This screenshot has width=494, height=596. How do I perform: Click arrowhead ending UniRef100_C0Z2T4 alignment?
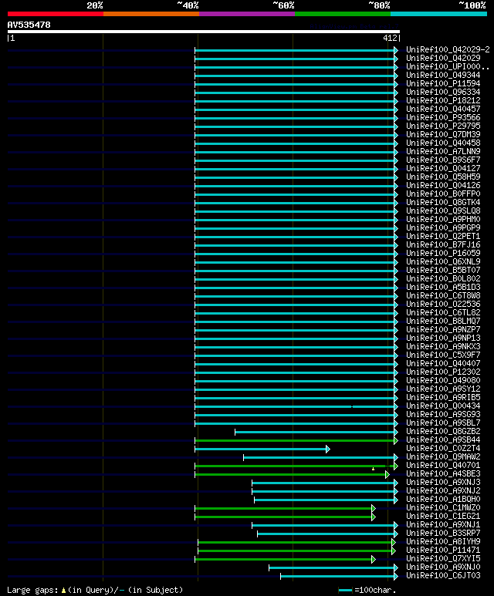click(x=328, y=450)
